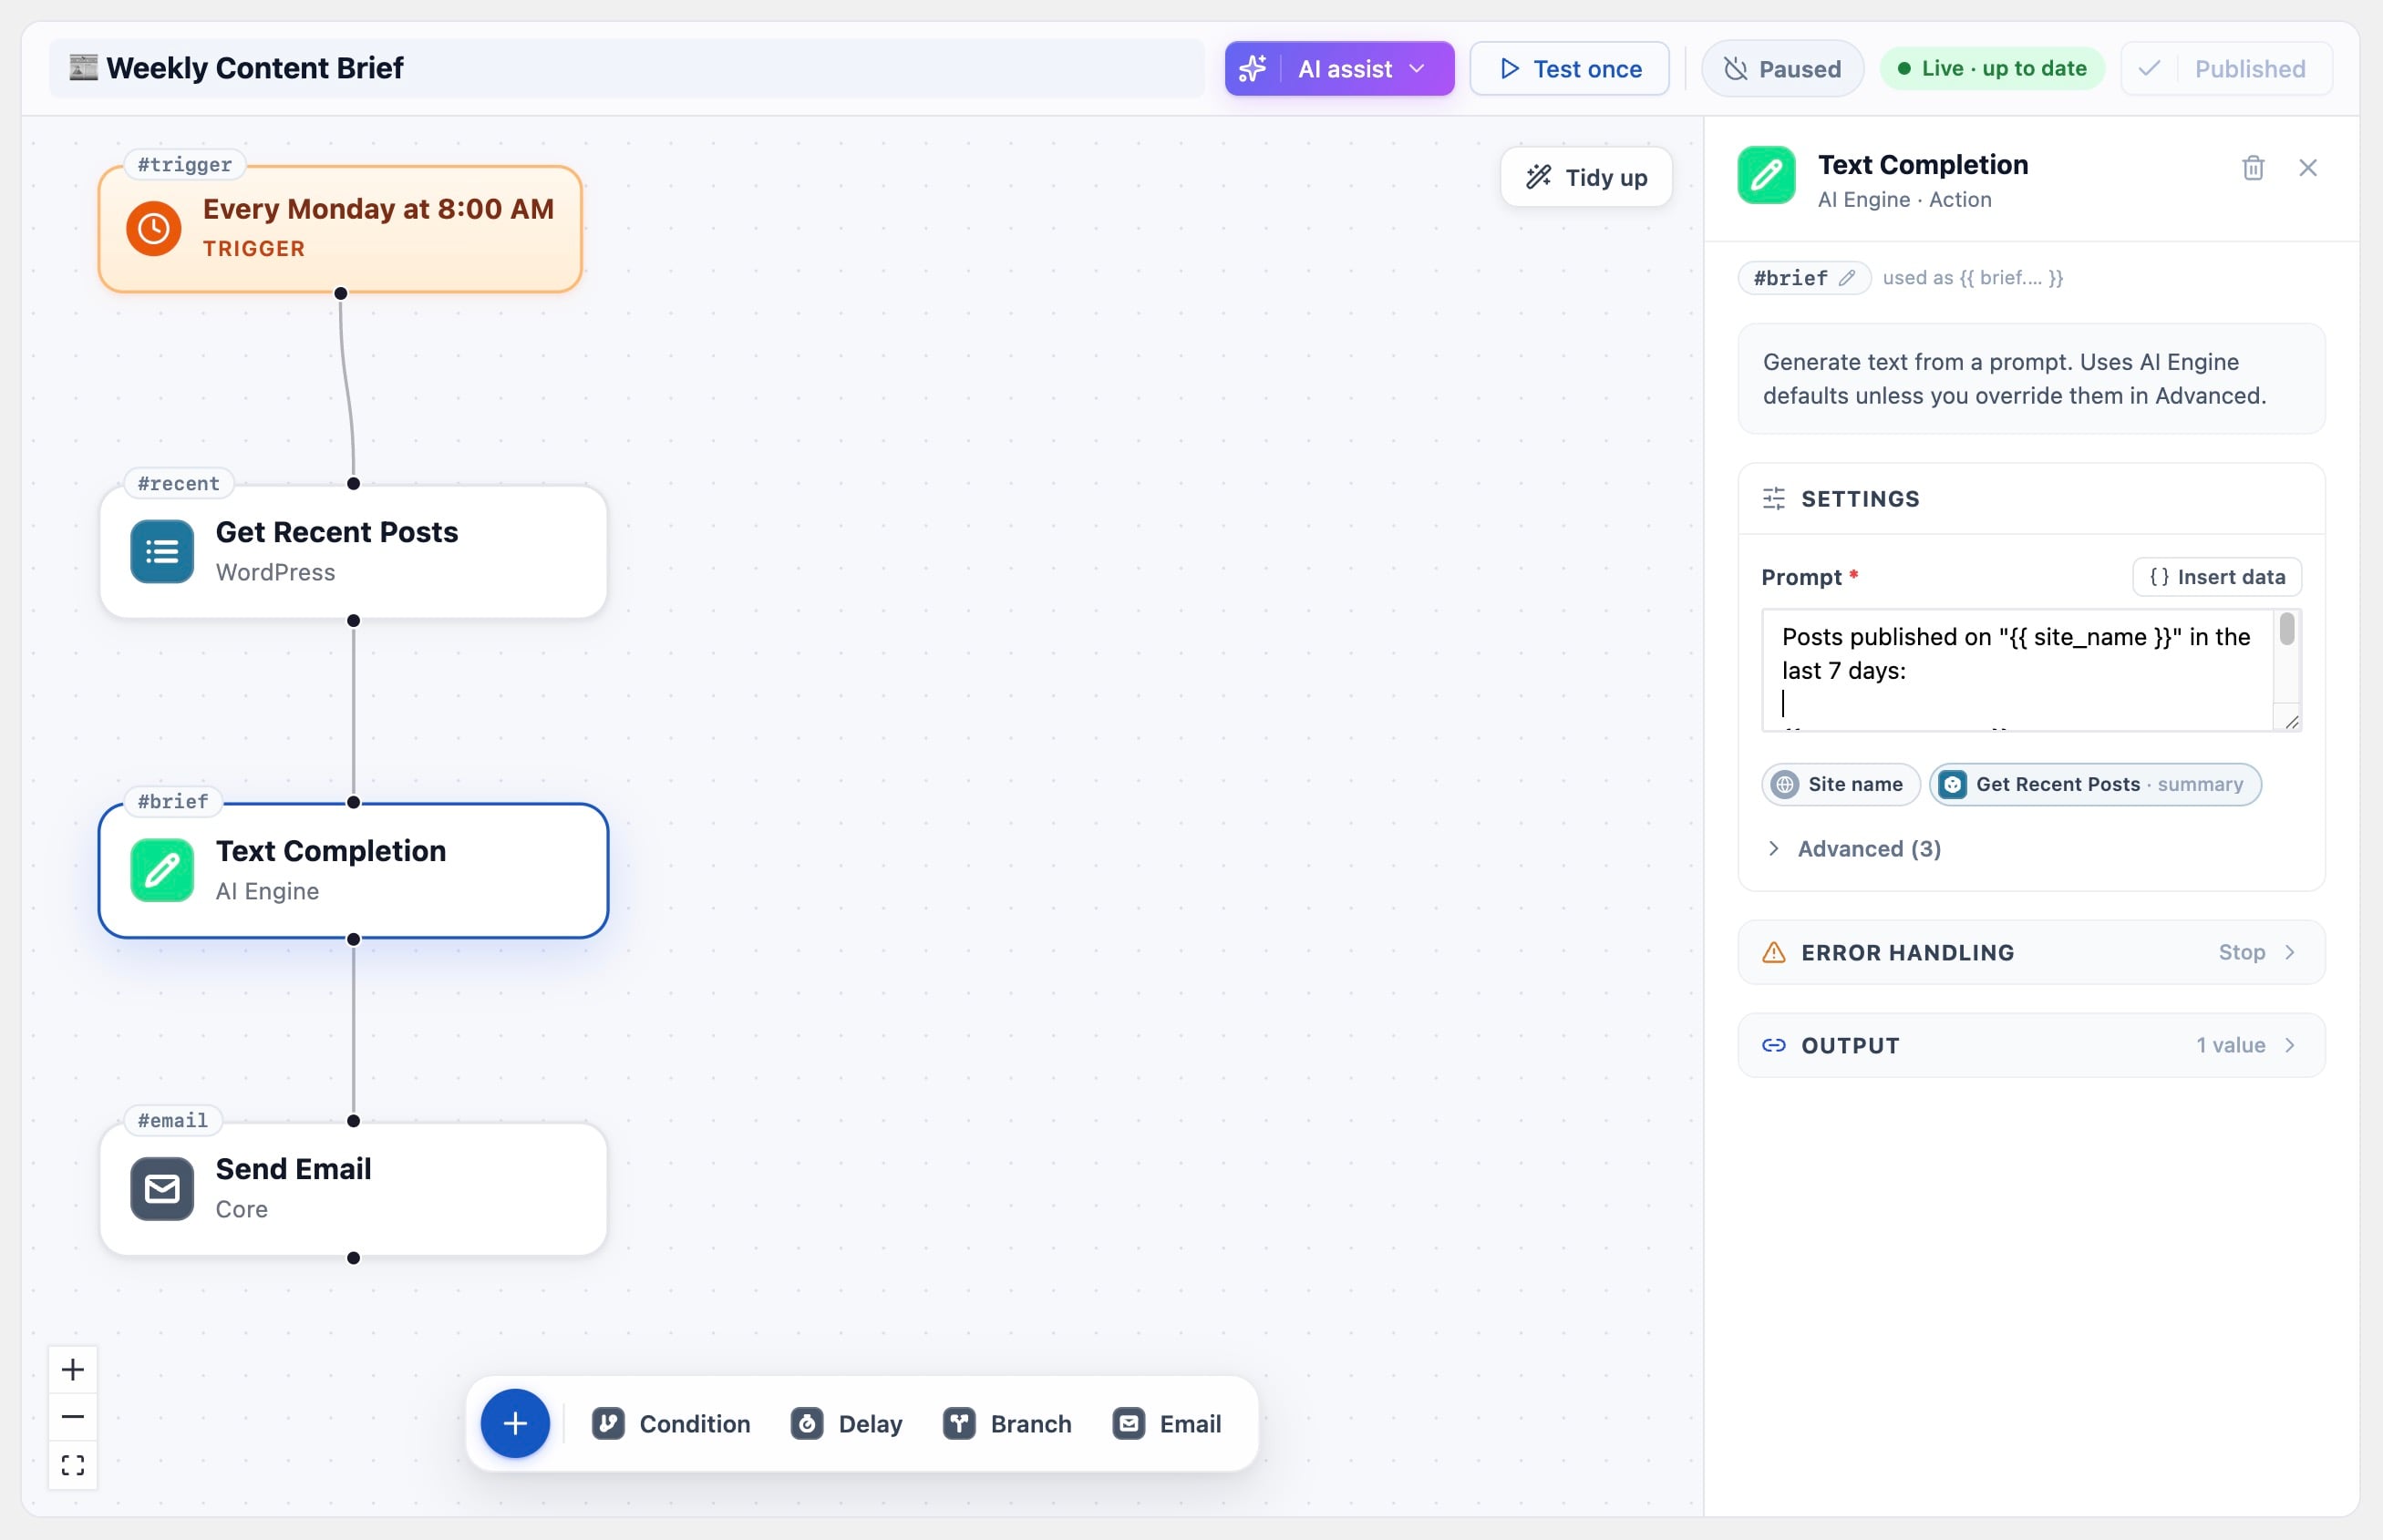This screenshot has width=2383, height=1540.
Task: Click the #brief tag on canvas node
Action: coord(173,801)
